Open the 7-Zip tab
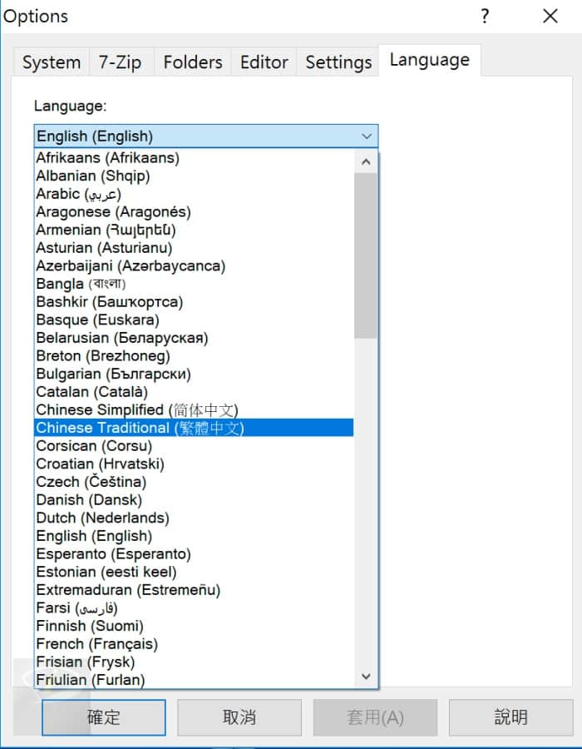This screenshot has height=749, width=582. (x=121, y=62)
